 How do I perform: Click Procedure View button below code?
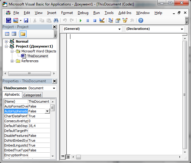tap(63, 157)
